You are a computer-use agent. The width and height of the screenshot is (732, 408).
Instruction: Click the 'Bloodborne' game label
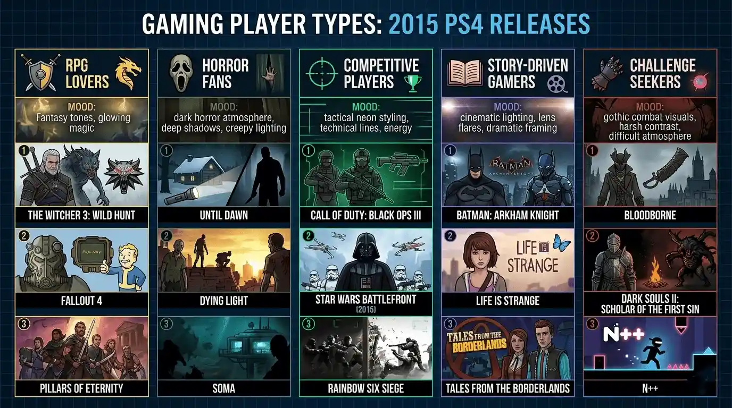(650, 215)
